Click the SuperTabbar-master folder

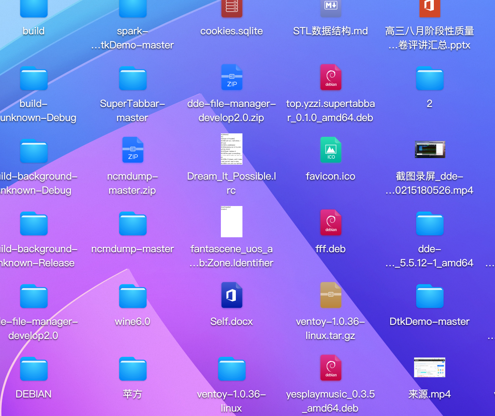point(132,78)
